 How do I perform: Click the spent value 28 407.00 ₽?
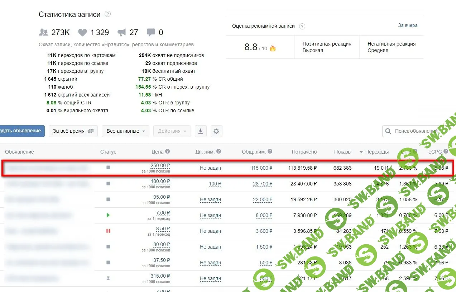coord(304,184)
